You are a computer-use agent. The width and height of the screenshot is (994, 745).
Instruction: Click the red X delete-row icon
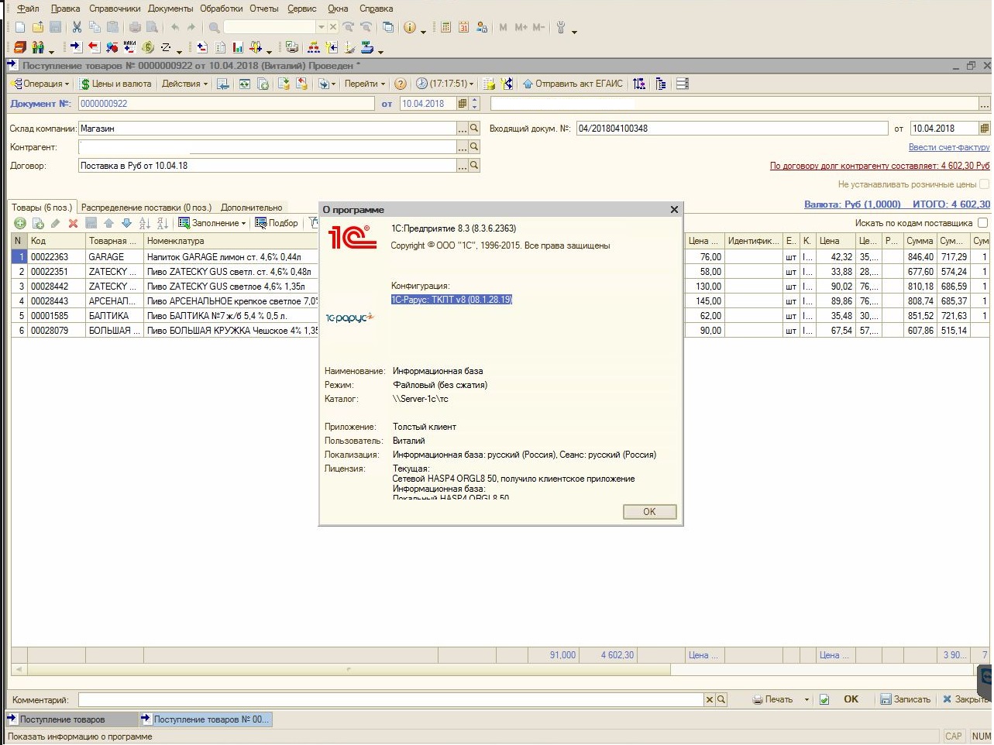click(73, 223)
